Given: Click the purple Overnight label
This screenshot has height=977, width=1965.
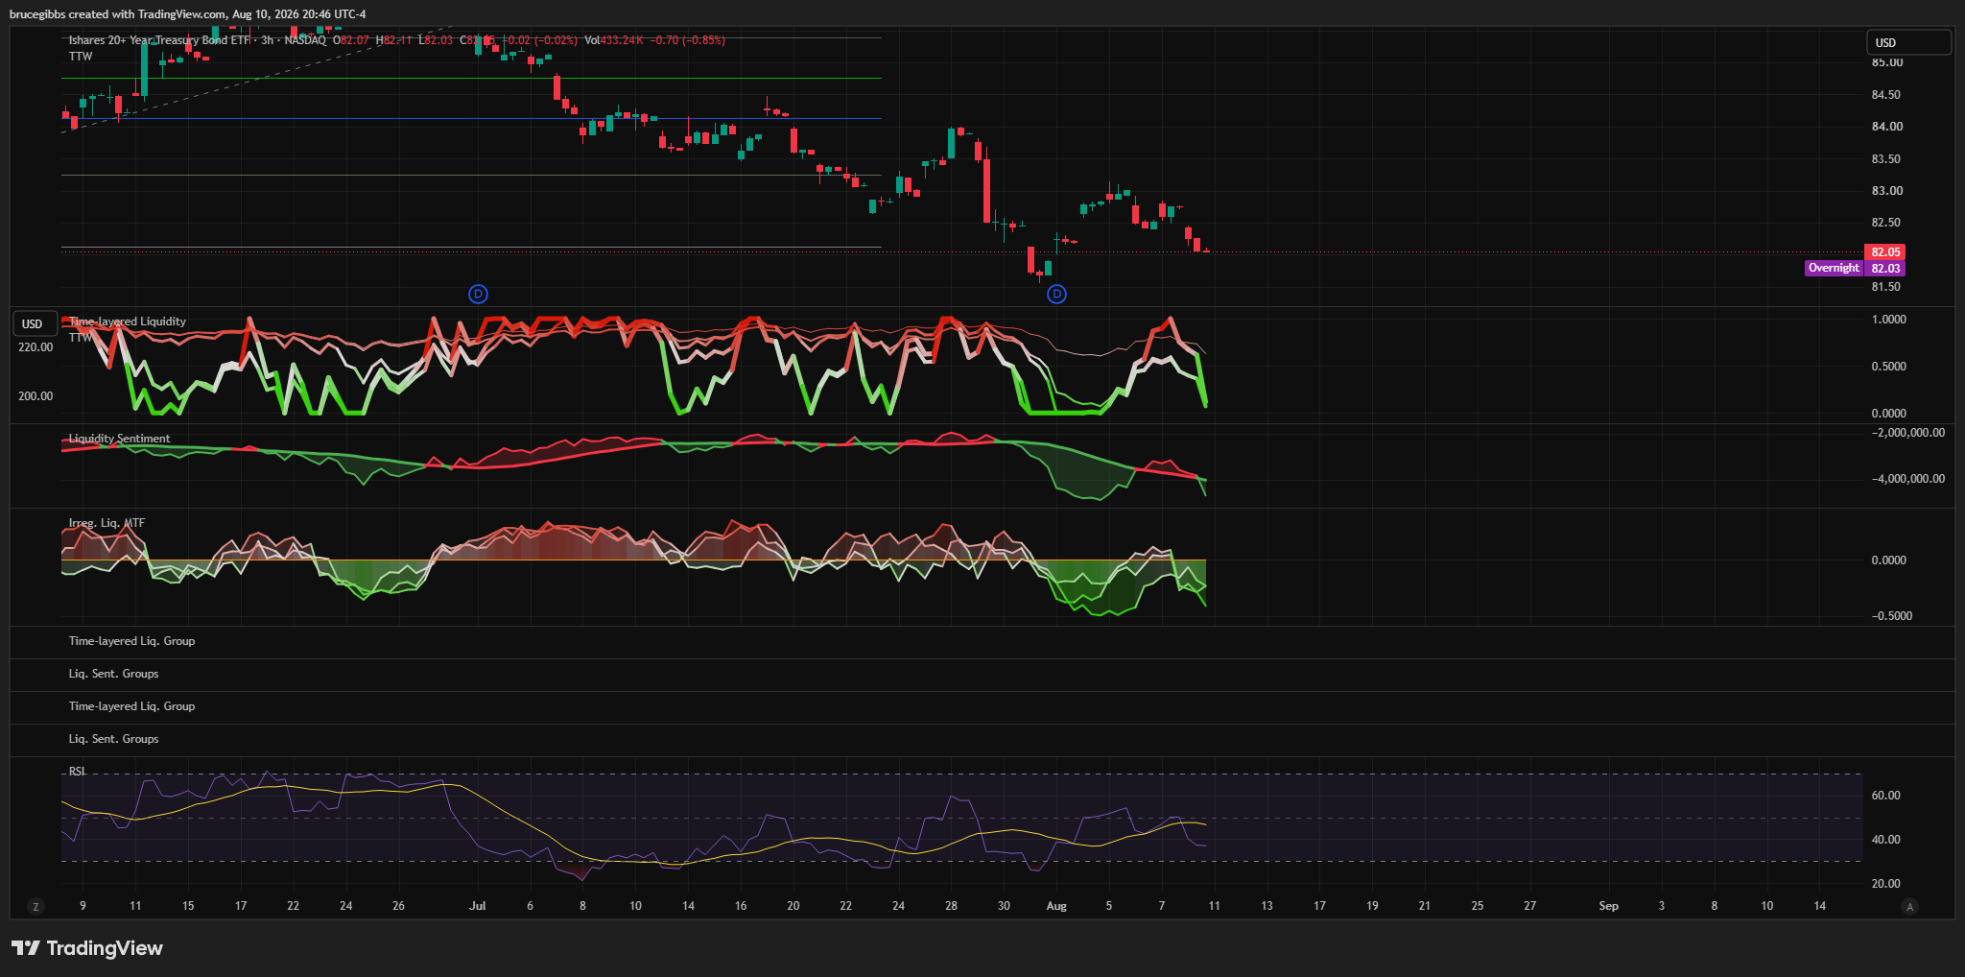Looking at the screenshot, I should (1834, 269).
